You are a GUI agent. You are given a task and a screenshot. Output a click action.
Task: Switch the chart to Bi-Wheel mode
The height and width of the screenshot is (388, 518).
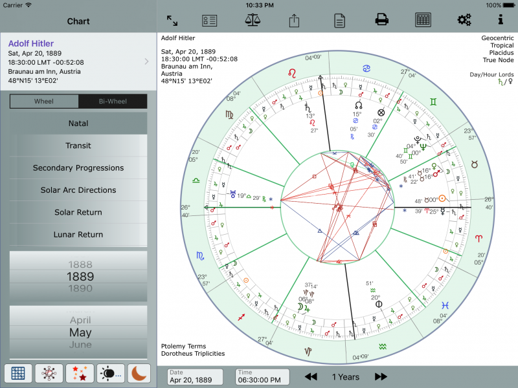click(113, 102)
